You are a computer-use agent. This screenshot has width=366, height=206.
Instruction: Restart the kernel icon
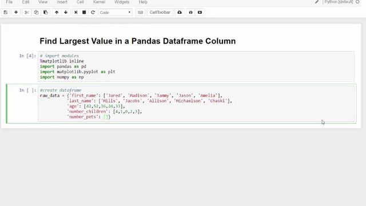click(x=93, y=13)
